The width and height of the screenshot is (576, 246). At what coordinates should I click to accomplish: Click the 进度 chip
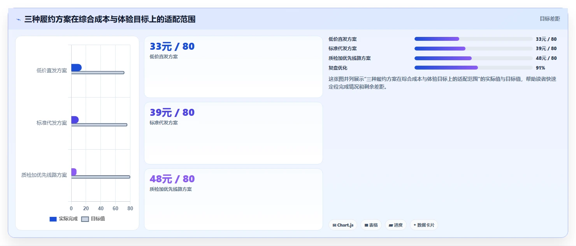click(x=395, y=225)
